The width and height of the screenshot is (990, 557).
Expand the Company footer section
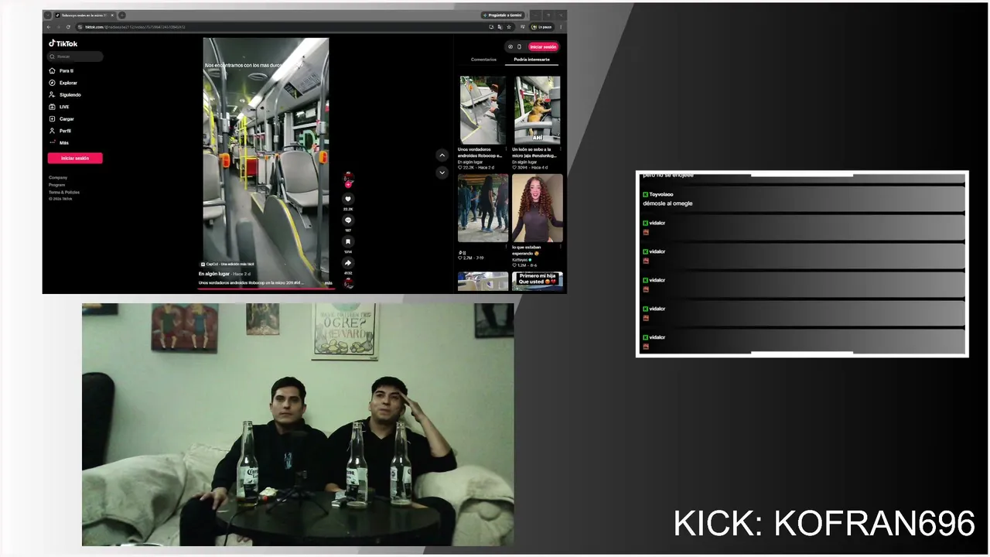click(58, 178)
